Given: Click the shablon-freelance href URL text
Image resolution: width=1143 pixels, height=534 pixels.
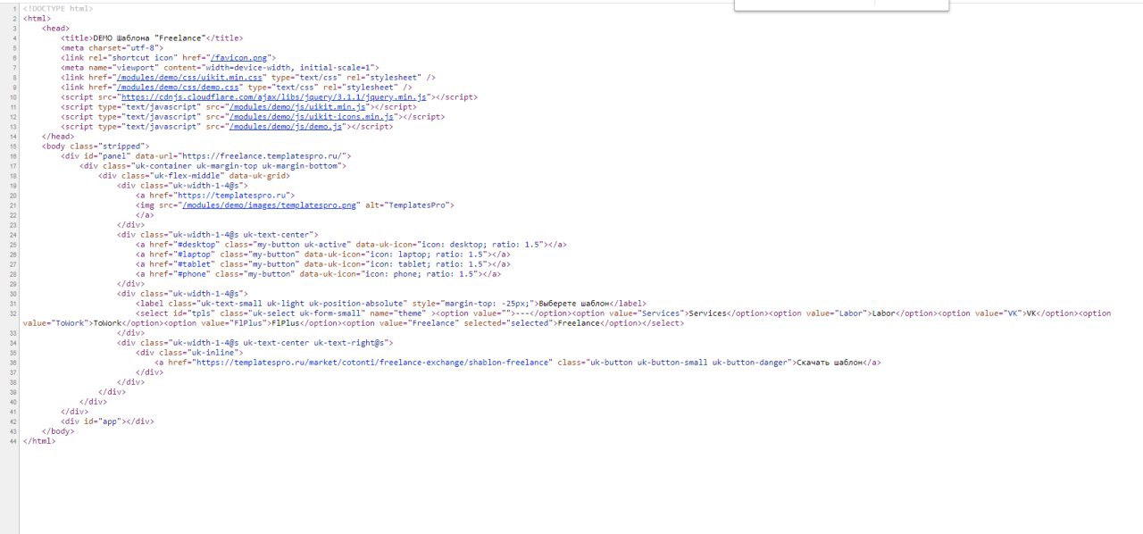Looking at the screenshot, I should tap(373, 362).
